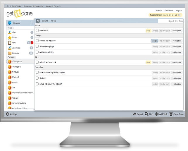Open the Scheduled focus icon
Image resolution: width=188 pixels, height=151 pixels.
point(10,48)
